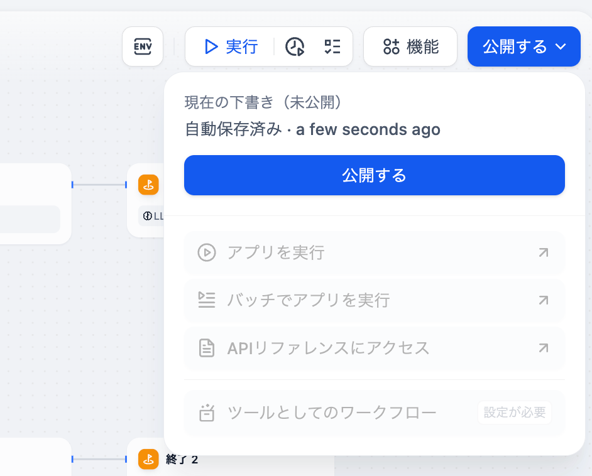Viewport: 592px width, 476px height.
Task: Open the checklist icon in toolbar
Action: [x=332, y=46]
